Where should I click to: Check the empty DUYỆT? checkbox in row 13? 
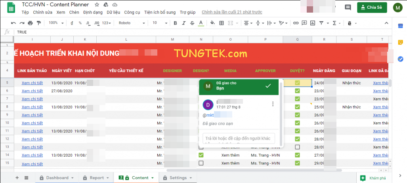click(297, 147)
